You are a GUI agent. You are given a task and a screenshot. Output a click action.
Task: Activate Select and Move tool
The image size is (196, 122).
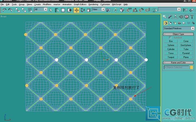76,10
